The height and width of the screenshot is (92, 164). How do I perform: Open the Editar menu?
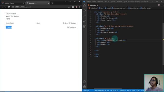(94, 2)
